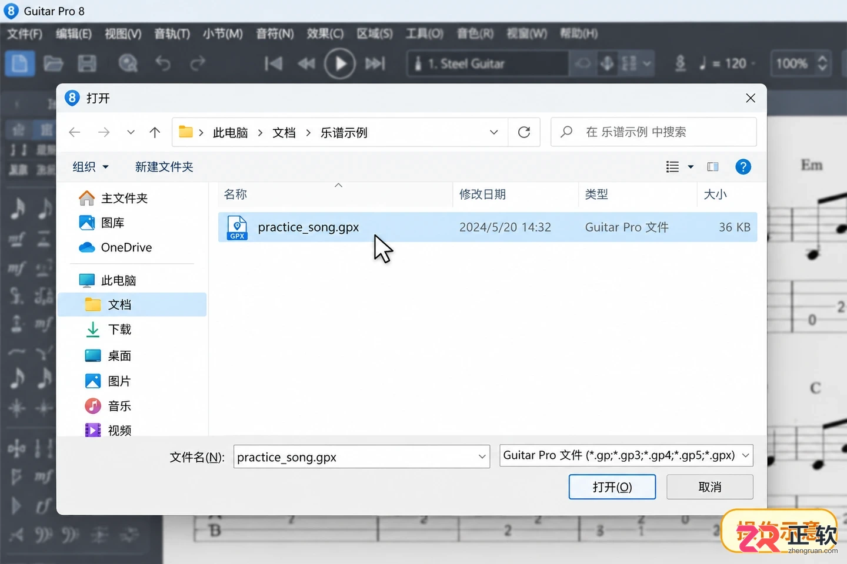Select 桌面 in the sidebar
The height and width of the screenshot is (564, 847).
pos(108,356)
